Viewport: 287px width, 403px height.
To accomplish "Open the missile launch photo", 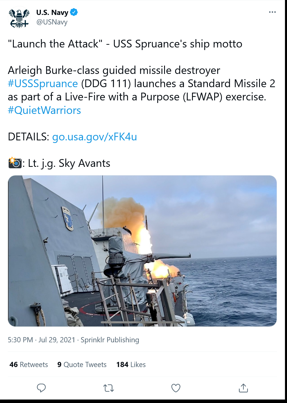I will click(142, 251).
